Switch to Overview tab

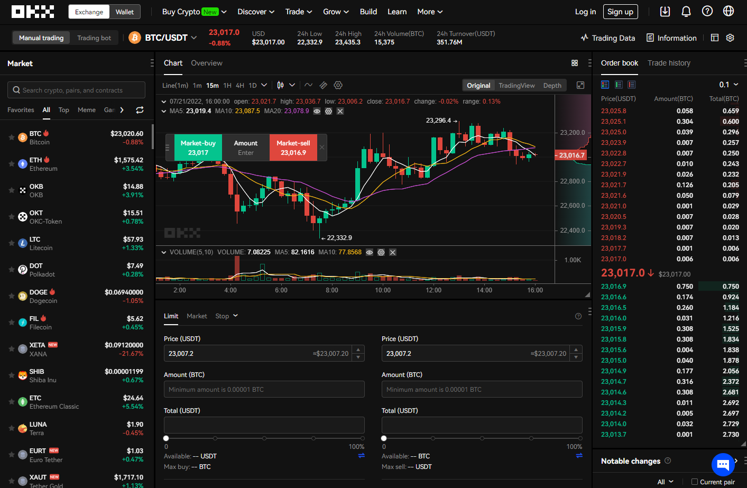[207, 63]
